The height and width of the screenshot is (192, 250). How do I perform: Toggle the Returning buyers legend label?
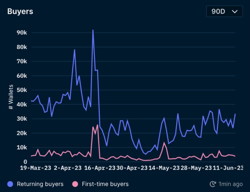(x=40, y=184)
